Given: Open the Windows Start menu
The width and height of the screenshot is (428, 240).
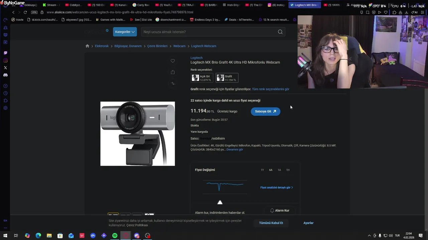Looking at the screenshot, I should click(x=5, y=236).
